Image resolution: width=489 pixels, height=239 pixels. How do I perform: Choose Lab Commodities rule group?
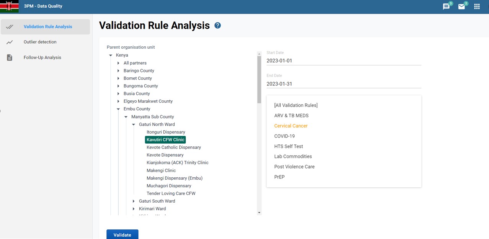293,156
